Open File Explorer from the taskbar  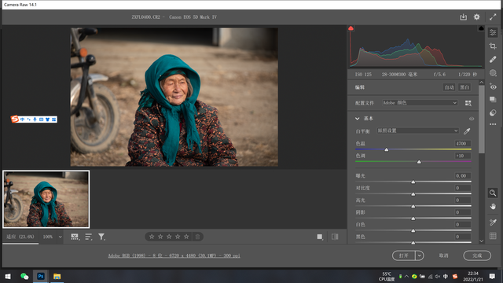pyautogui.click(x=57, y=276)
